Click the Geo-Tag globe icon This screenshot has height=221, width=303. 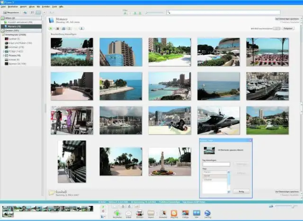pyautogui.click(x=208, y=213)
